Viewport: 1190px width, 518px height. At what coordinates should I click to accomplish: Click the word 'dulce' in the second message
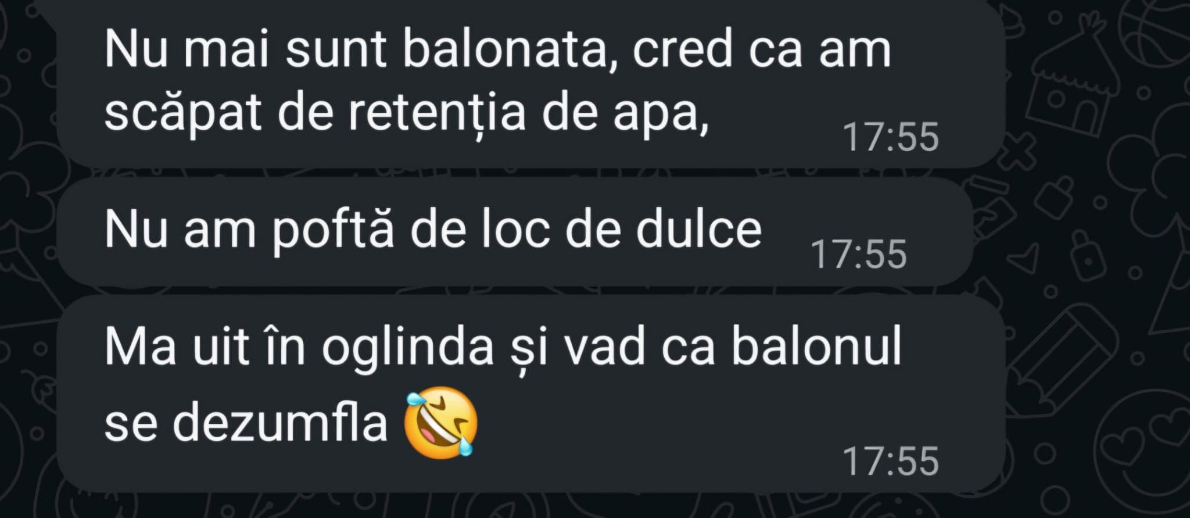[698, 229]
